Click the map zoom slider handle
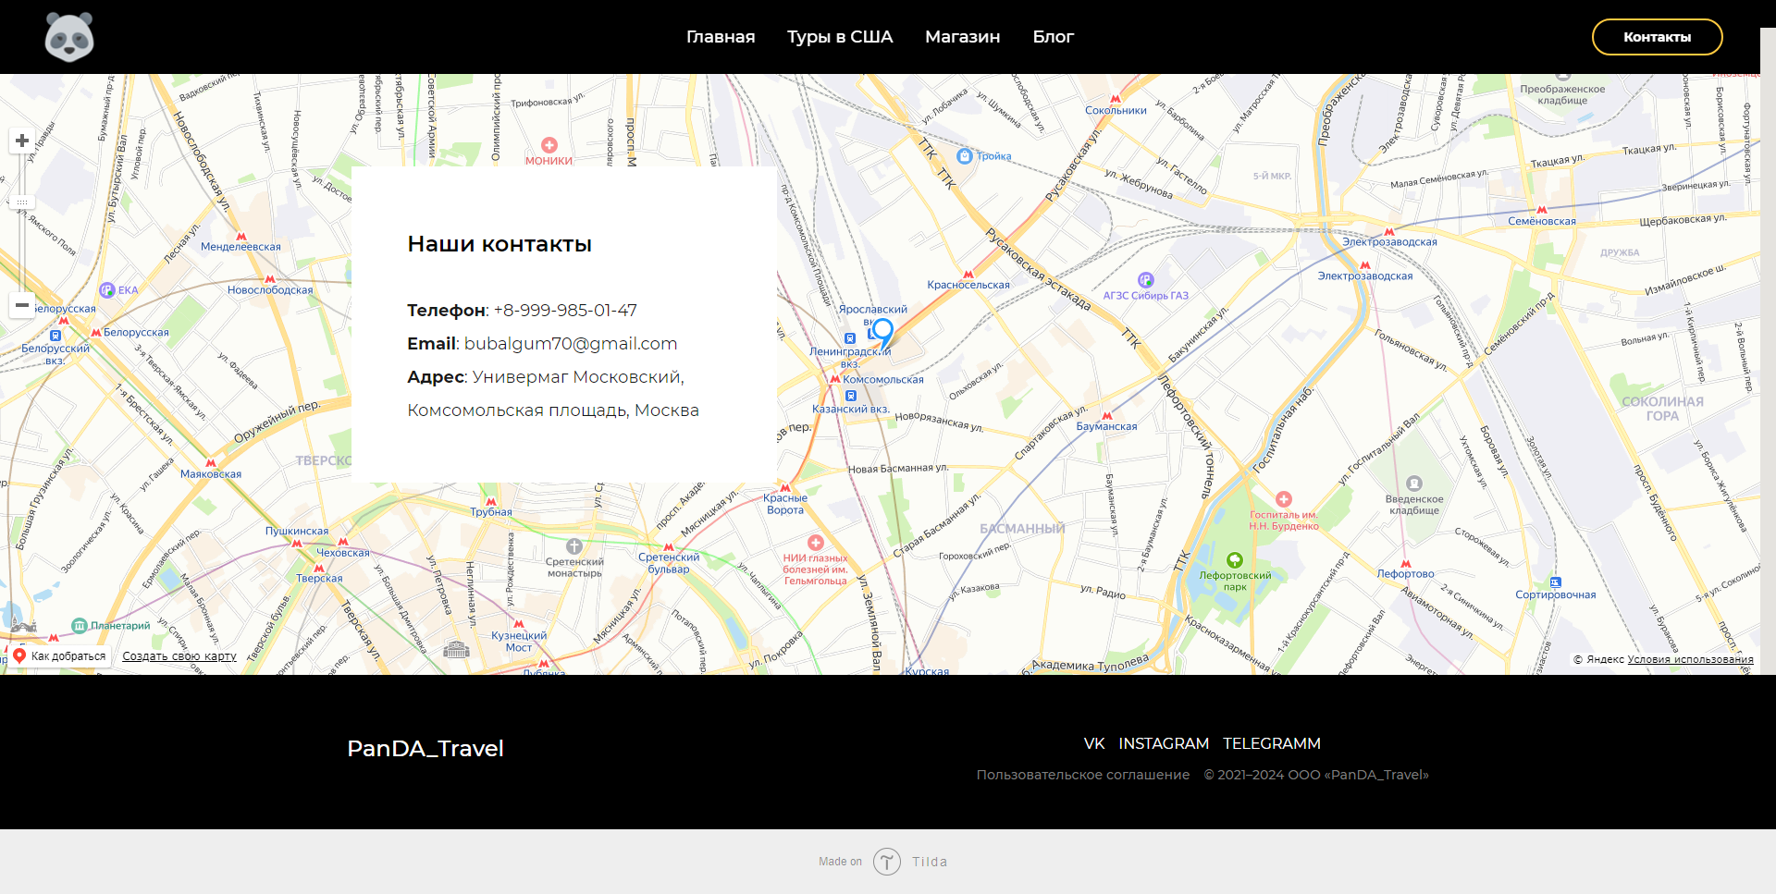The image size is (1776, 894). tap(22, 202)
